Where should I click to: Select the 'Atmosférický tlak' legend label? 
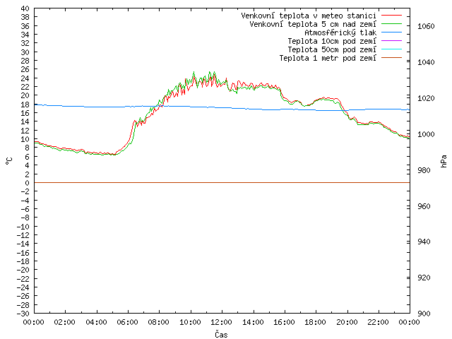coord(340,33)
